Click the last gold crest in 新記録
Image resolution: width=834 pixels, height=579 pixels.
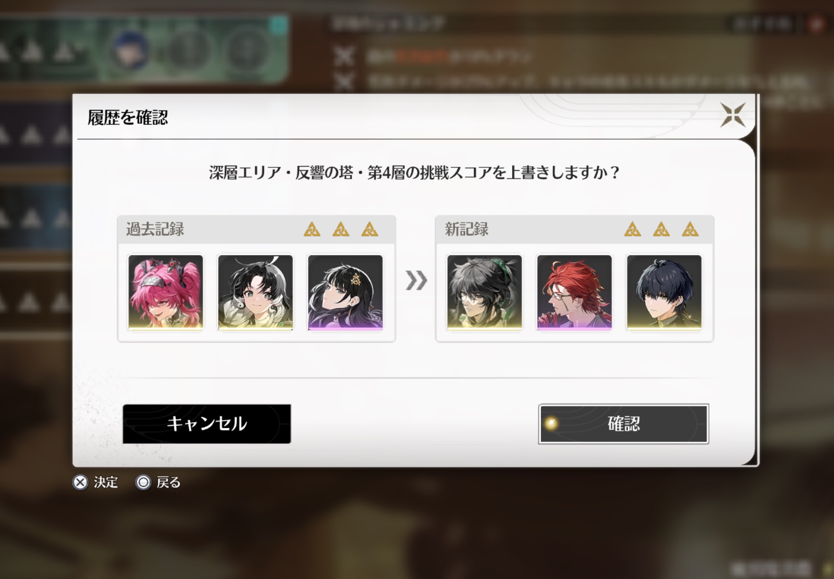tap(690, 229)
